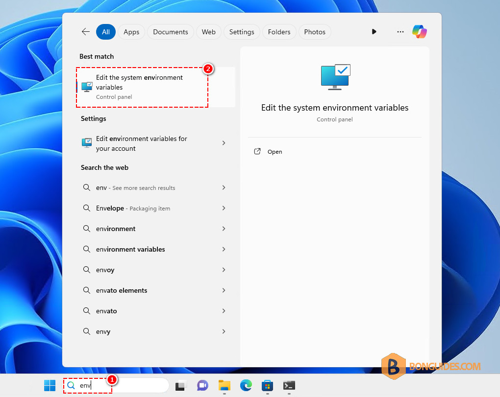Launch Microsoft Edge from the taskbar
Viewport: 500px width, 397px height.
[x=246, y=386]
